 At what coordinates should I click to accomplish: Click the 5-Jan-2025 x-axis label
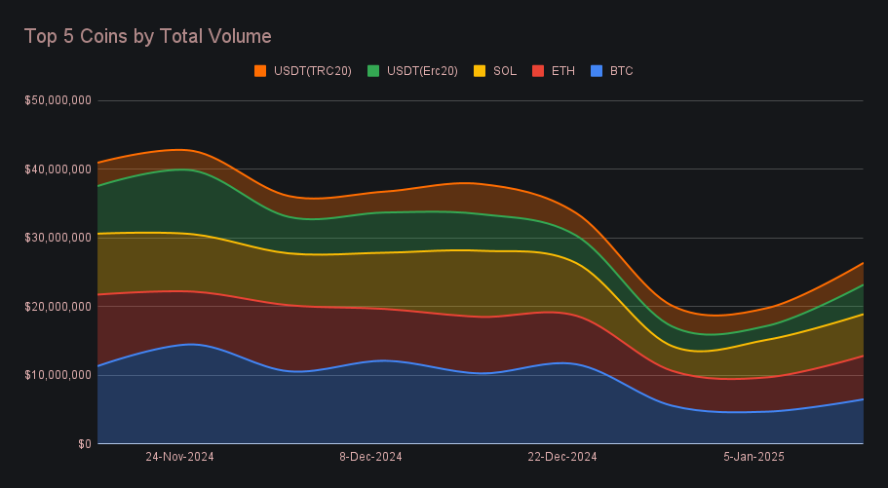(x=753, y=456)
